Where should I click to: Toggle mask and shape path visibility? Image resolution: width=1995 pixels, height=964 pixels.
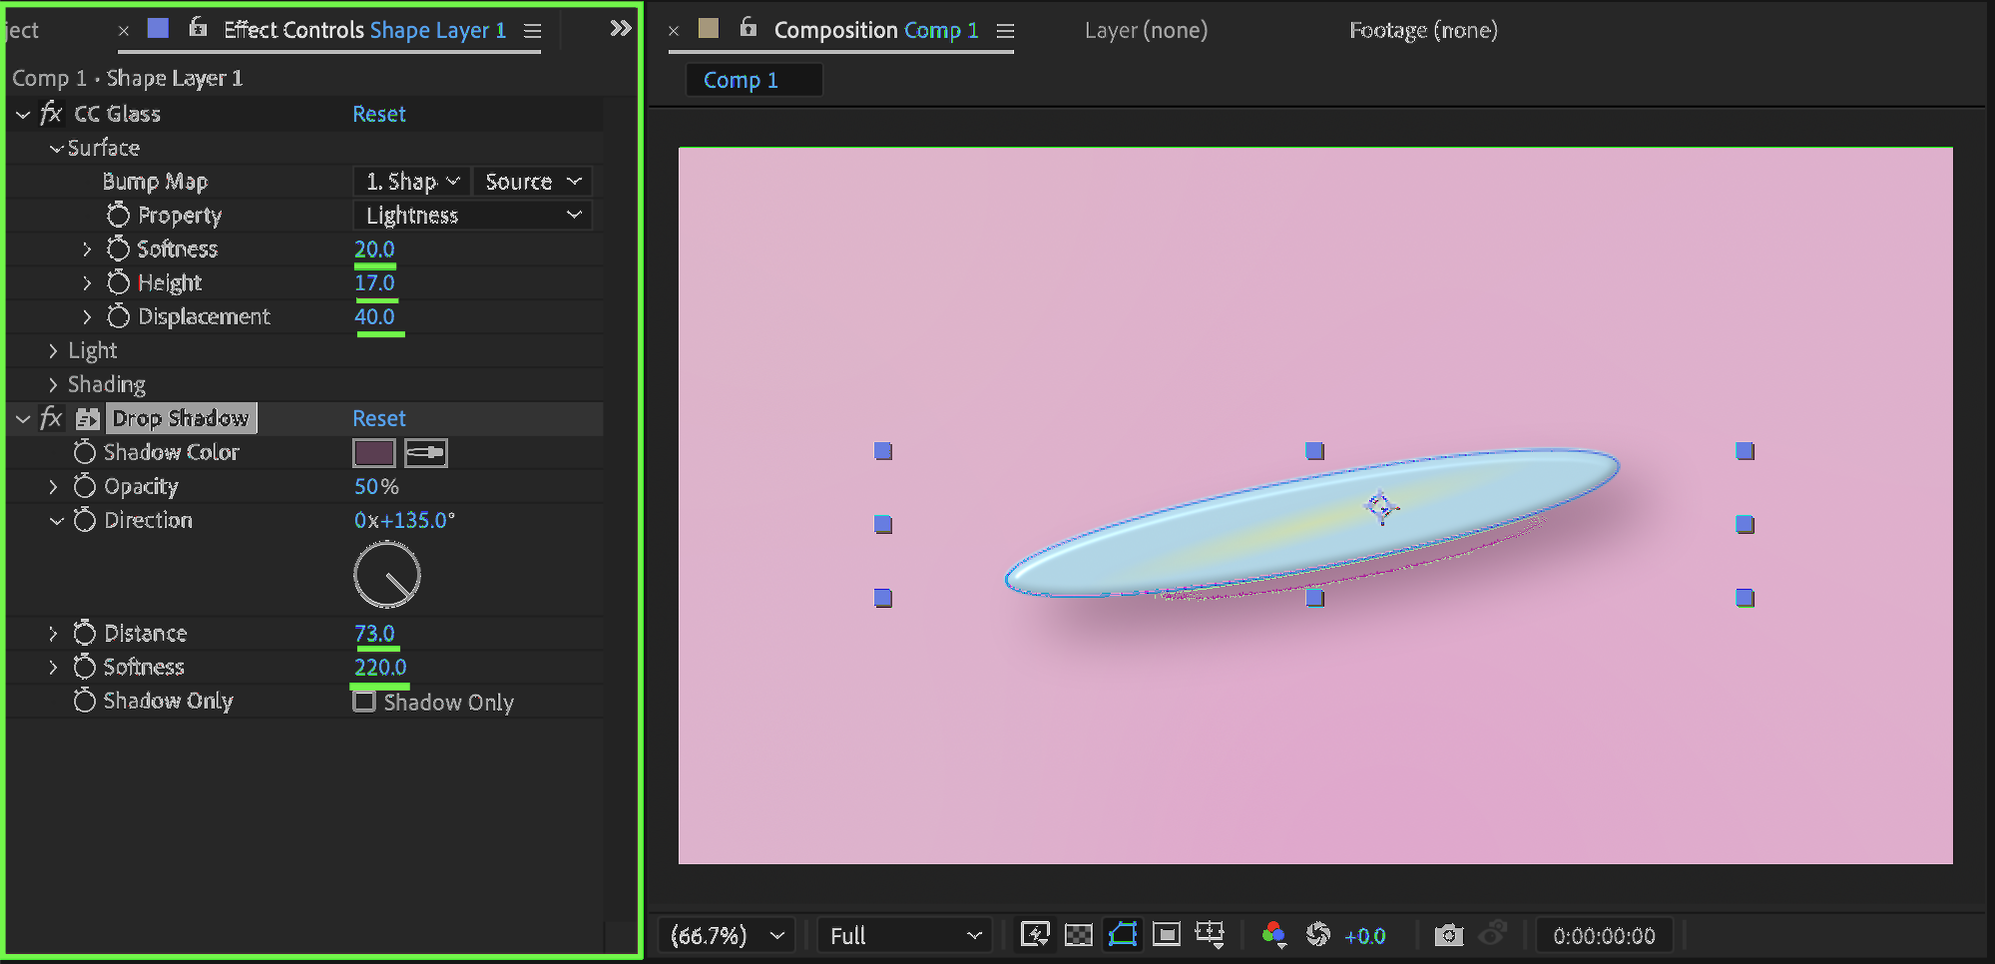[x=1123, y=935]
